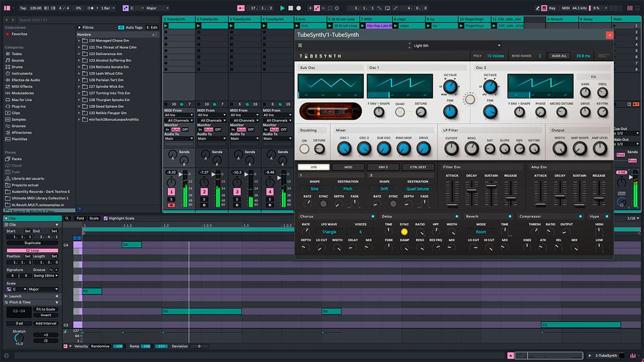
Task: Toggle the Hype effect power light
Action: pos(608,217)
